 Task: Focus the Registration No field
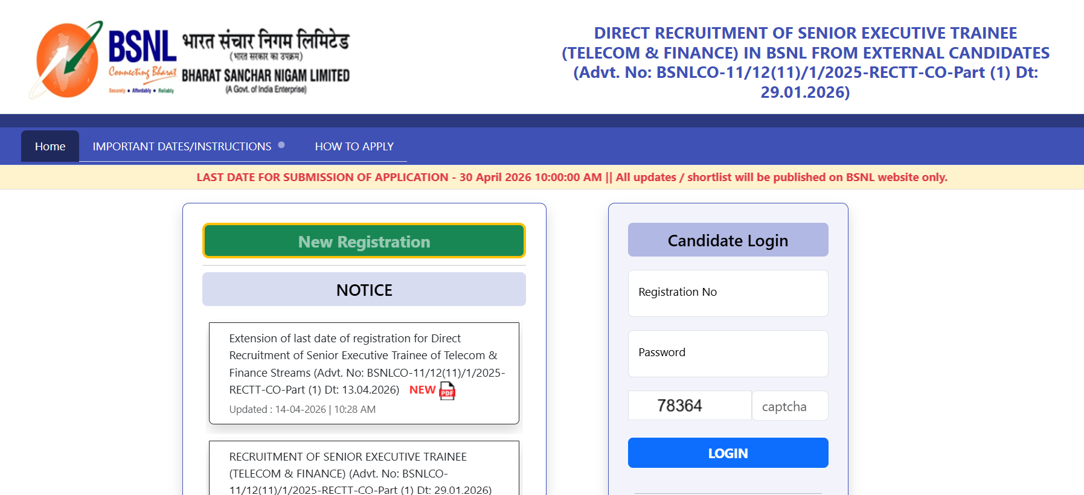coord(728,293)
